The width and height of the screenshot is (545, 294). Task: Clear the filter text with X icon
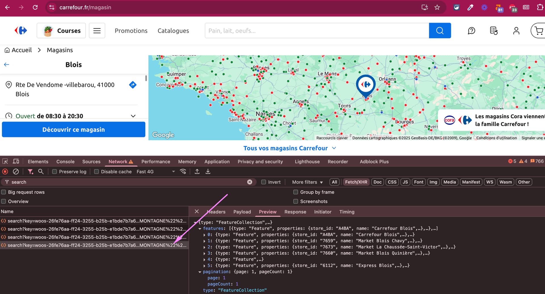tap(250, 182)
